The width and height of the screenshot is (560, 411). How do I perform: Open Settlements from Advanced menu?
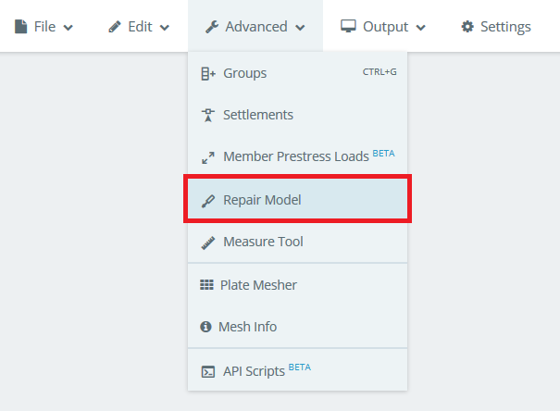tap(297, 115)
